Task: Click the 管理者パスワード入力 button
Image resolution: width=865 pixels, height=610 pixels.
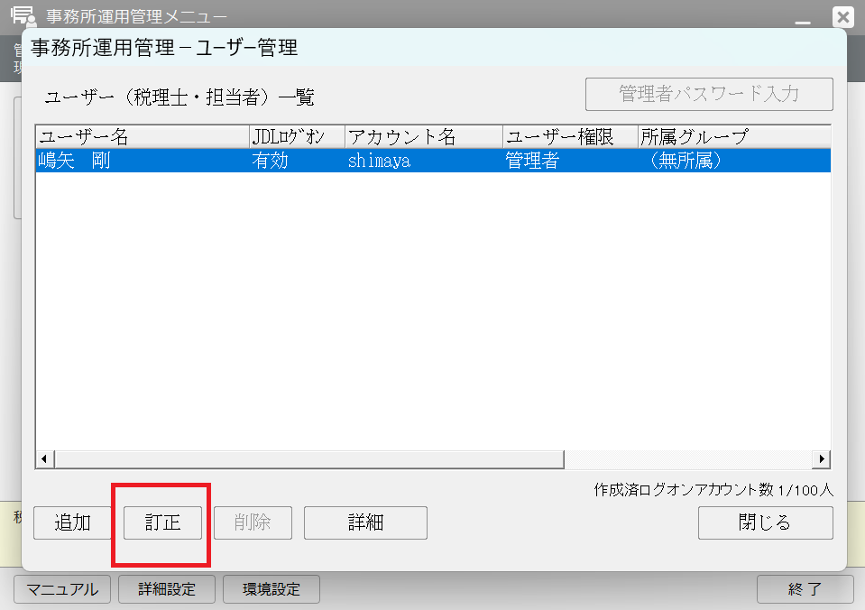Action: 709,94
